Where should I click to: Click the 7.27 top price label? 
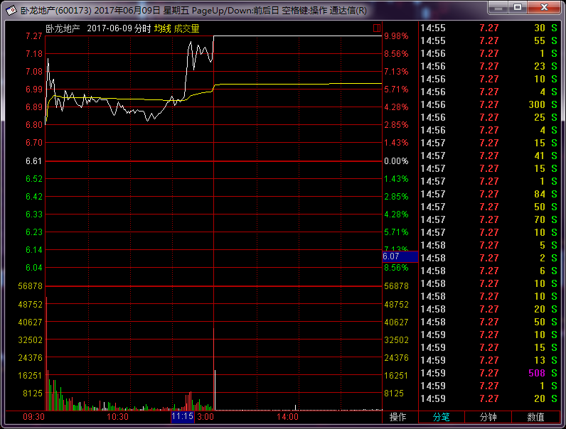(x=34, y=36)
